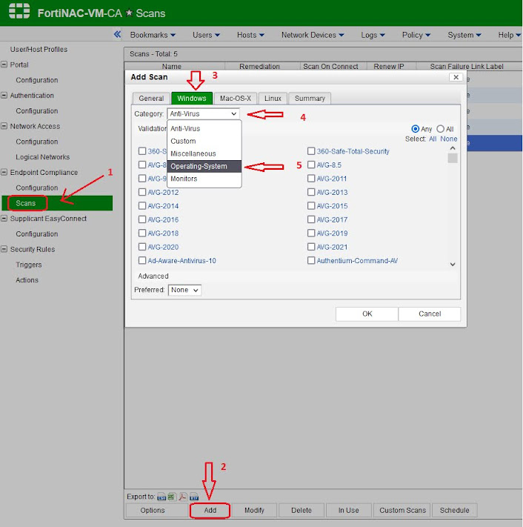
Task: Check Authentium-Command-AV checkbox
Action: 311,260
